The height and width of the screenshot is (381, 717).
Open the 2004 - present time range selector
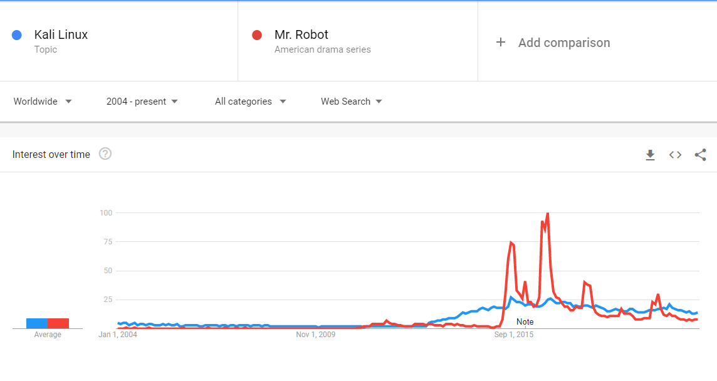(142, 101)
